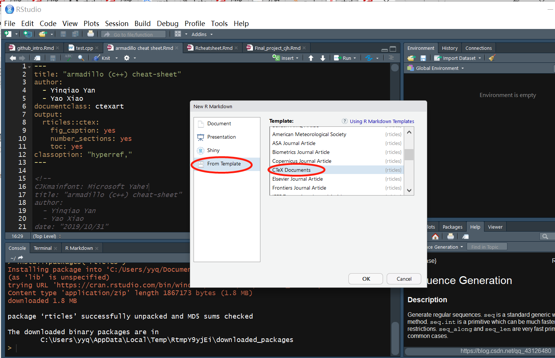Image resolution: width=555 pixels, height=358 pixels.
Task: Maximize the source editor pane
Action: click(x=393, y=49)
